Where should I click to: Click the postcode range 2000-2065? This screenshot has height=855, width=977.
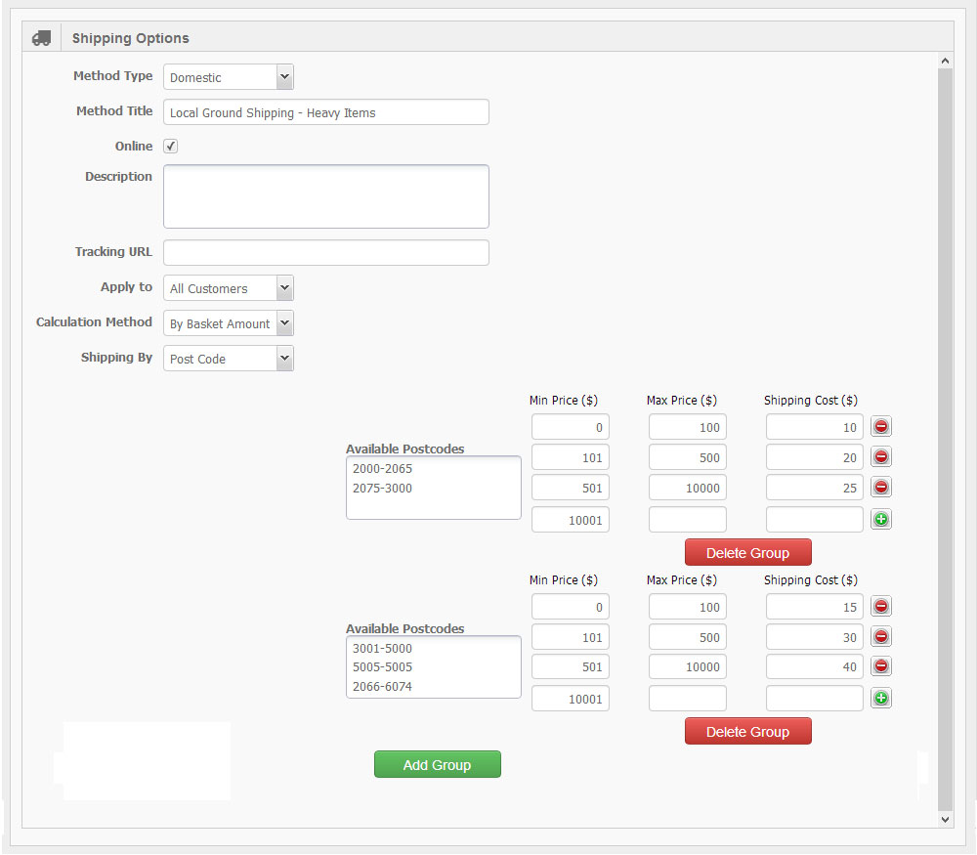382,469
